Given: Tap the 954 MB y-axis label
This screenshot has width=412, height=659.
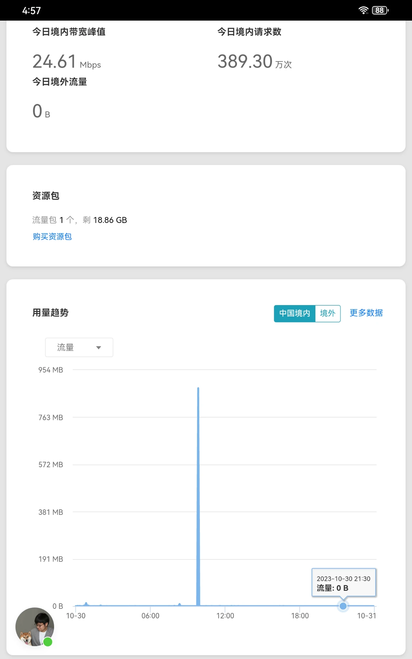Looking at the screenshot, I should (51, 370).
